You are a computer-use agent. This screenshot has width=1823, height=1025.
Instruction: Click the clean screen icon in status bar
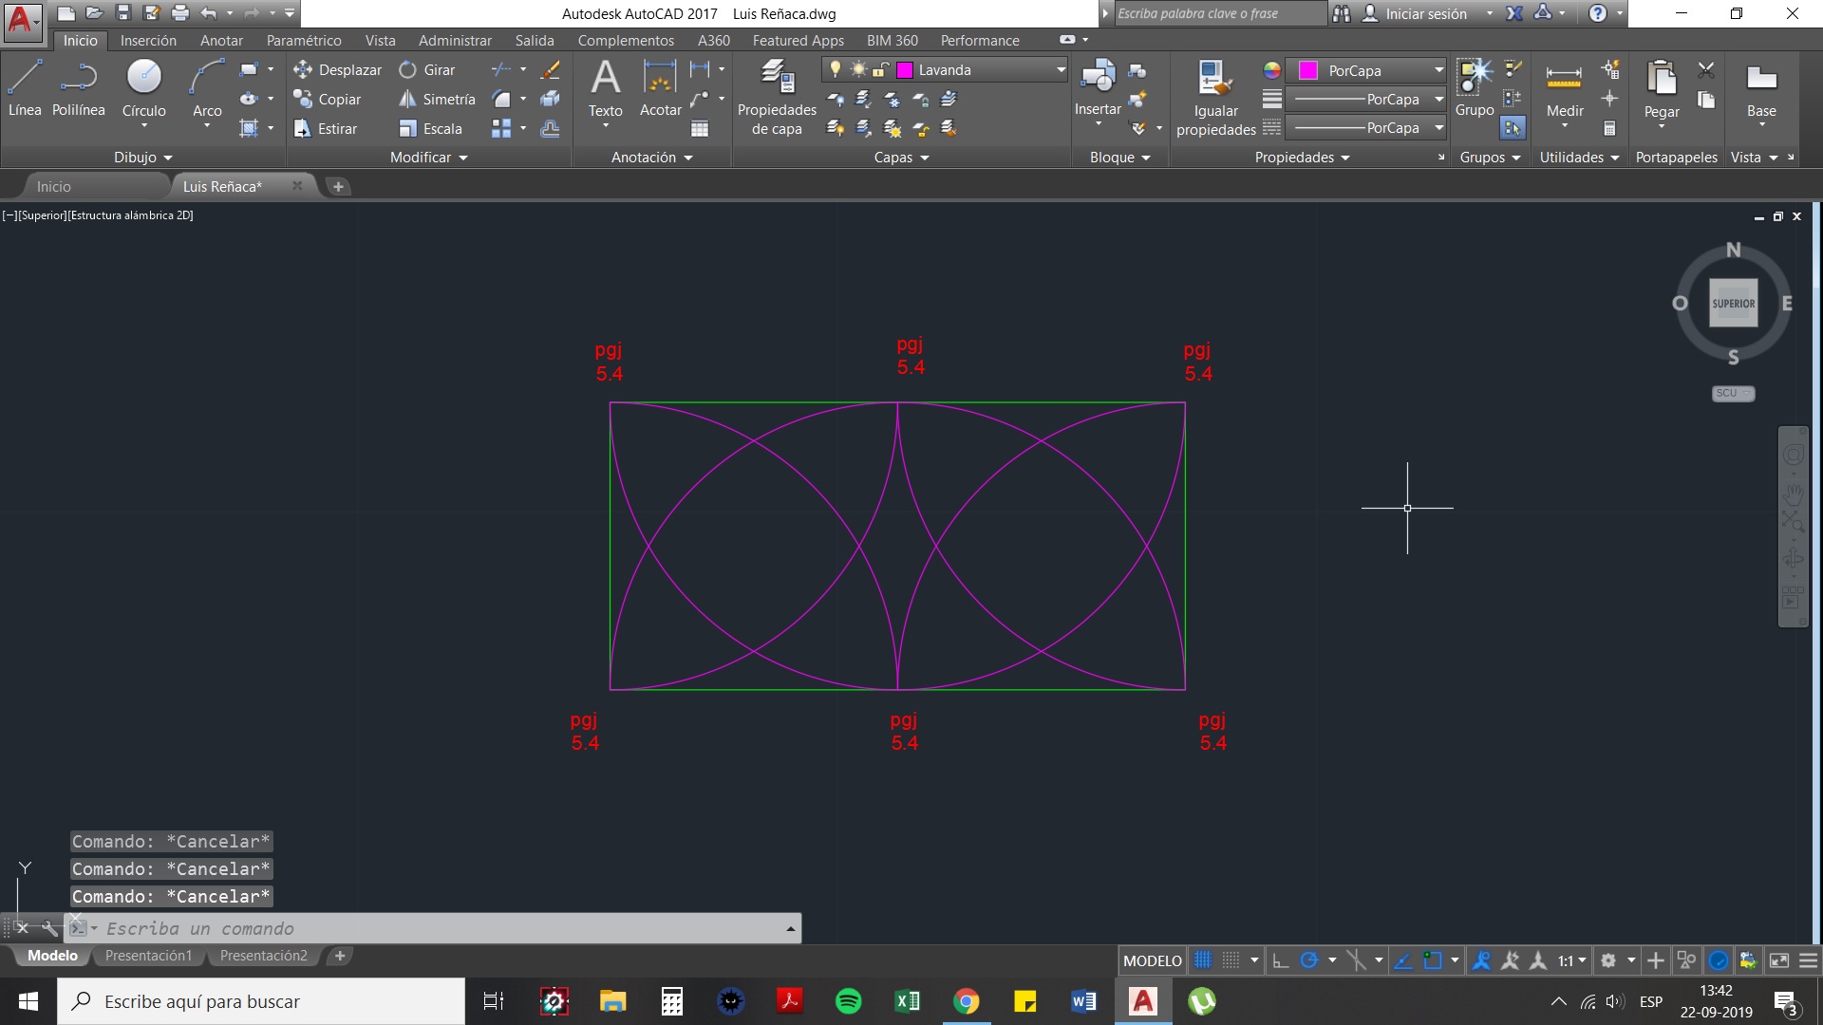pyautogui.click(x=1779, y=960)
